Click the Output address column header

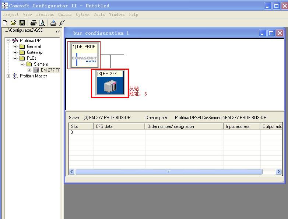tap(271, 126)
